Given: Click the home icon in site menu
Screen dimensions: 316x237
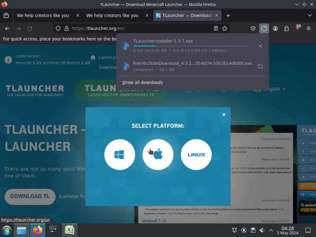Looking at the screenshot, I should pos(93,58).
